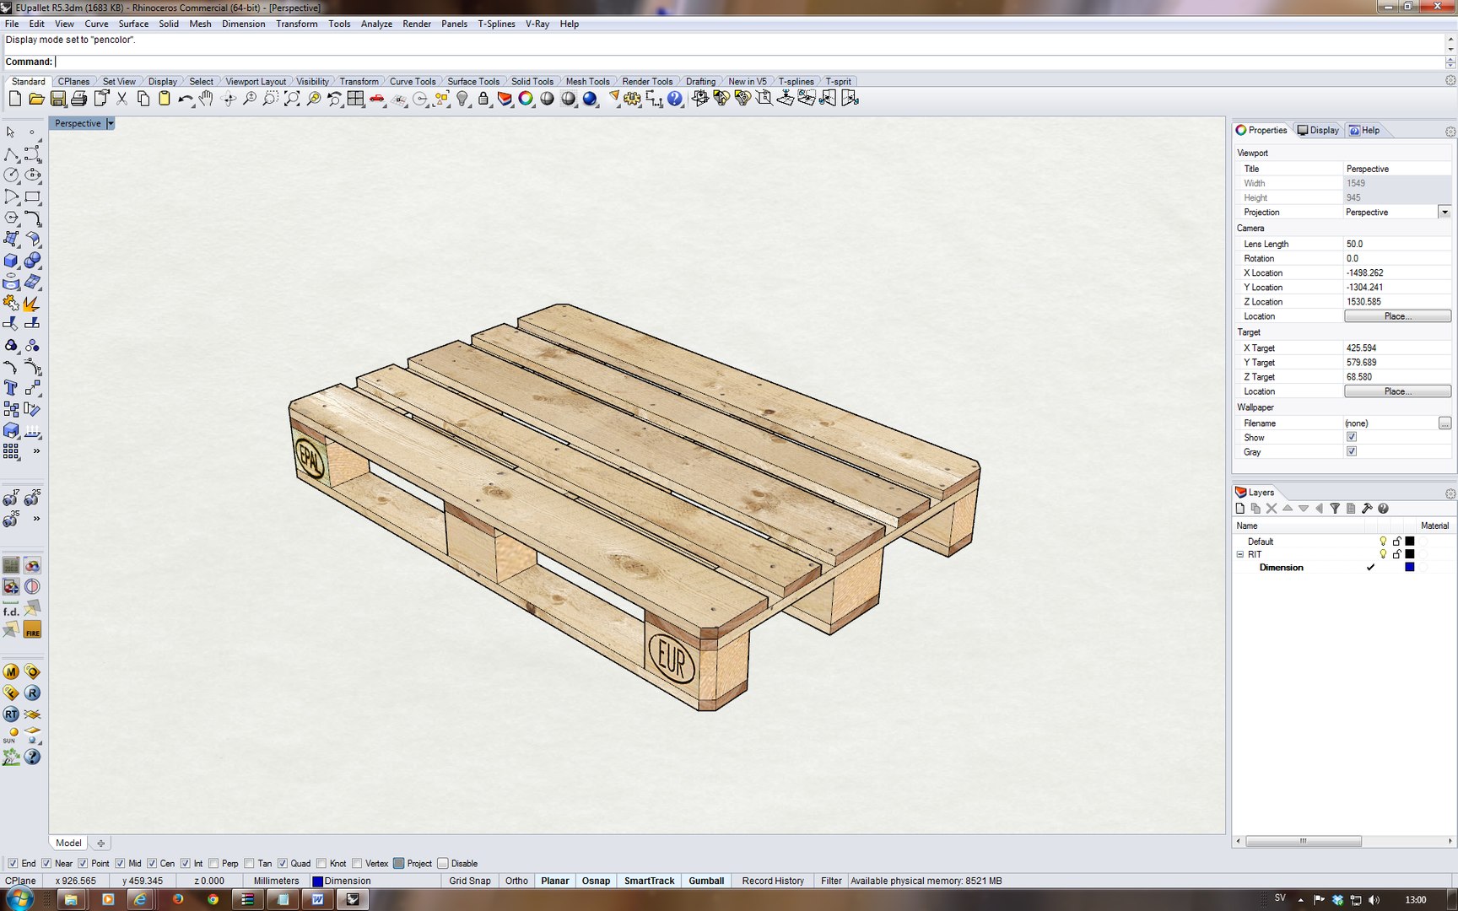Select the Circle tool in the sidebar
Screen dimensions: 1458x911
(11, 175)
